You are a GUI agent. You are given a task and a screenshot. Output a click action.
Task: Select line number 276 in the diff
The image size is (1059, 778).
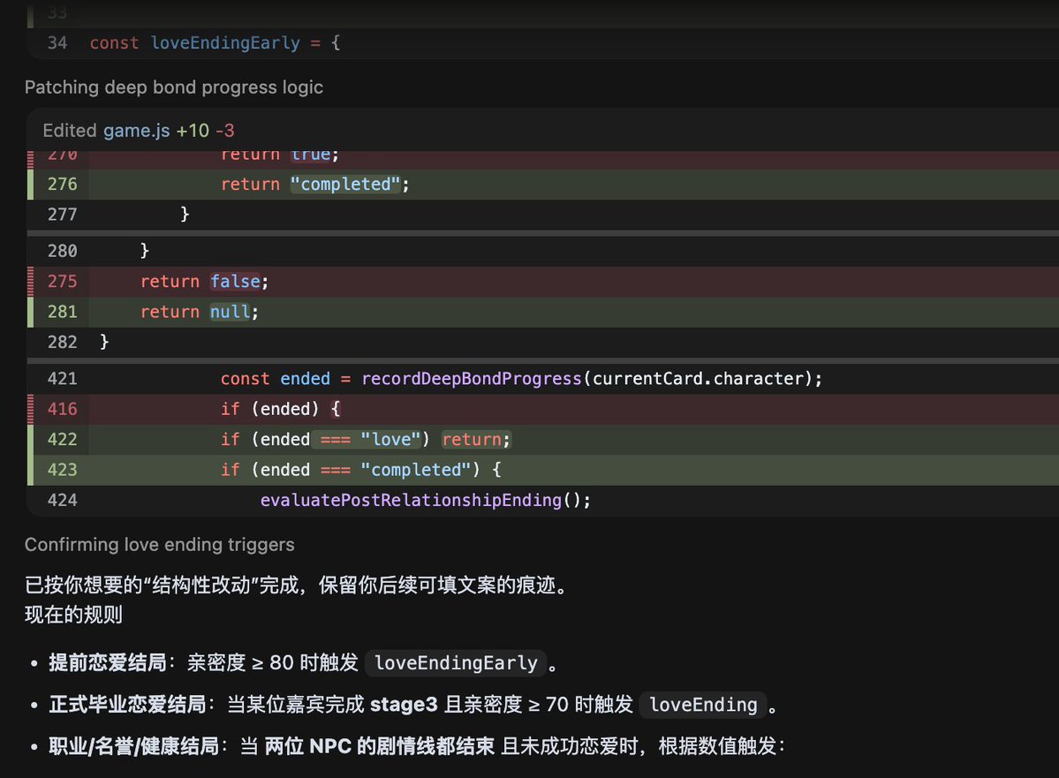click(x=62, y=185)
